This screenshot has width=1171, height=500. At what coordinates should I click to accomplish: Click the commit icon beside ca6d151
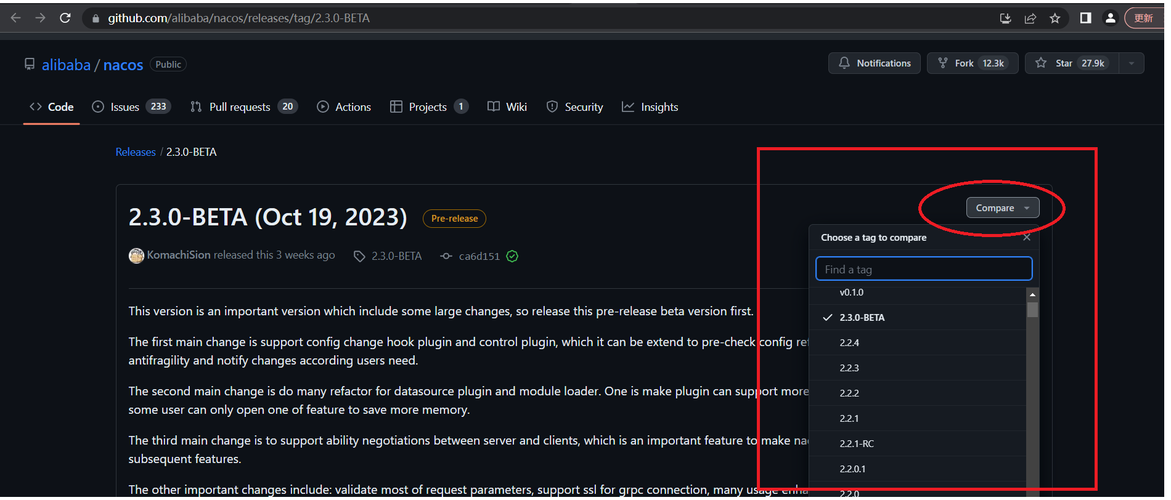[x=446, y=256]
